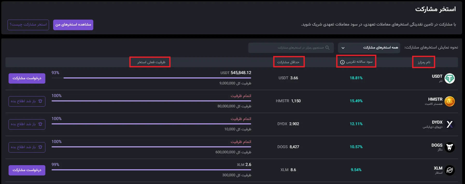Screen dimensions: 465x184
Task: Click the DYDX 2.902 minimum value
Action: pos(288,124)
